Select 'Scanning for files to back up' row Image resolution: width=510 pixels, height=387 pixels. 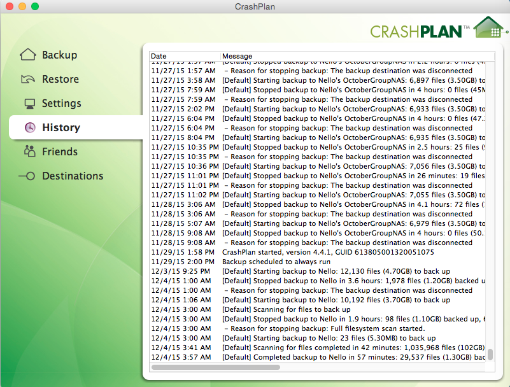coord(318,309)
